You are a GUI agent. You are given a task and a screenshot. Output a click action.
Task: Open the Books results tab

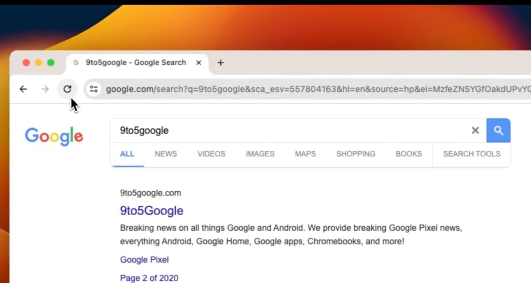409,154
